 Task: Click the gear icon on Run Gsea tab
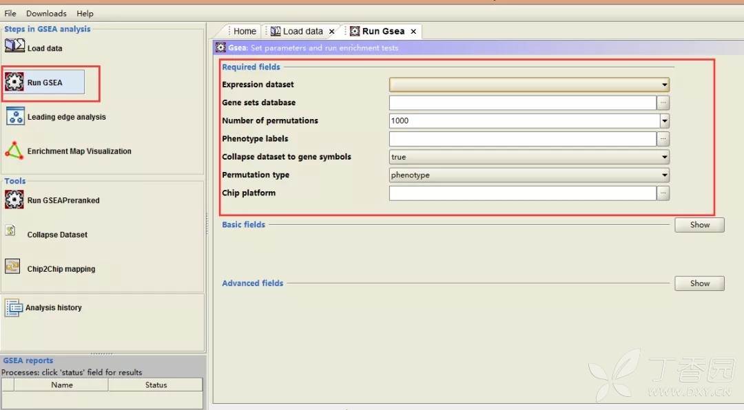(x=355, y=31)
